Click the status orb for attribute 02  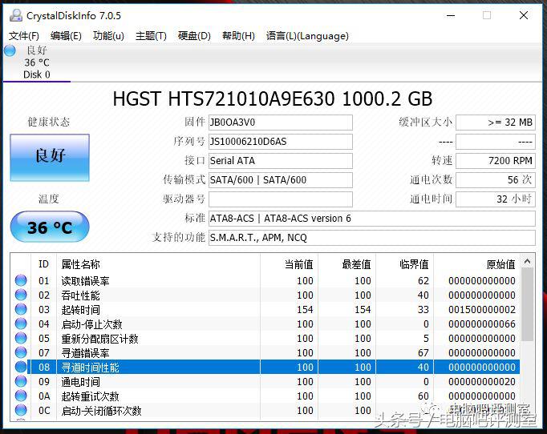(x=21, y=295)
